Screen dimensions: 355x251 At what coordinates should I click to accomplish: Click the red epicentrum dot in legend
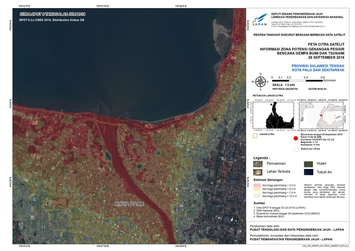[x=295, y=137]
